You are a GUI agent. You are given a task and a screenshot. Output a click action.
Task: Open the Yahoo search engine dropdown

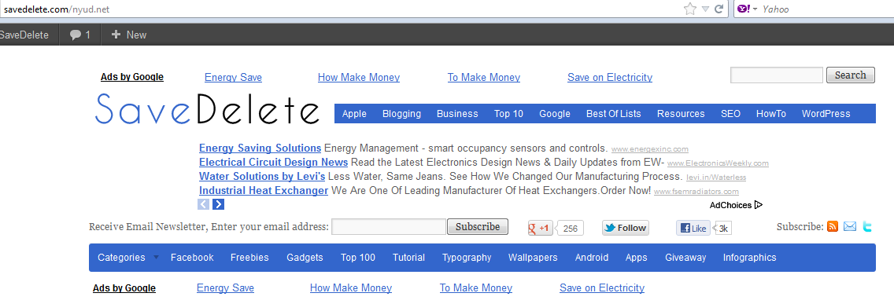coord(747,9)
